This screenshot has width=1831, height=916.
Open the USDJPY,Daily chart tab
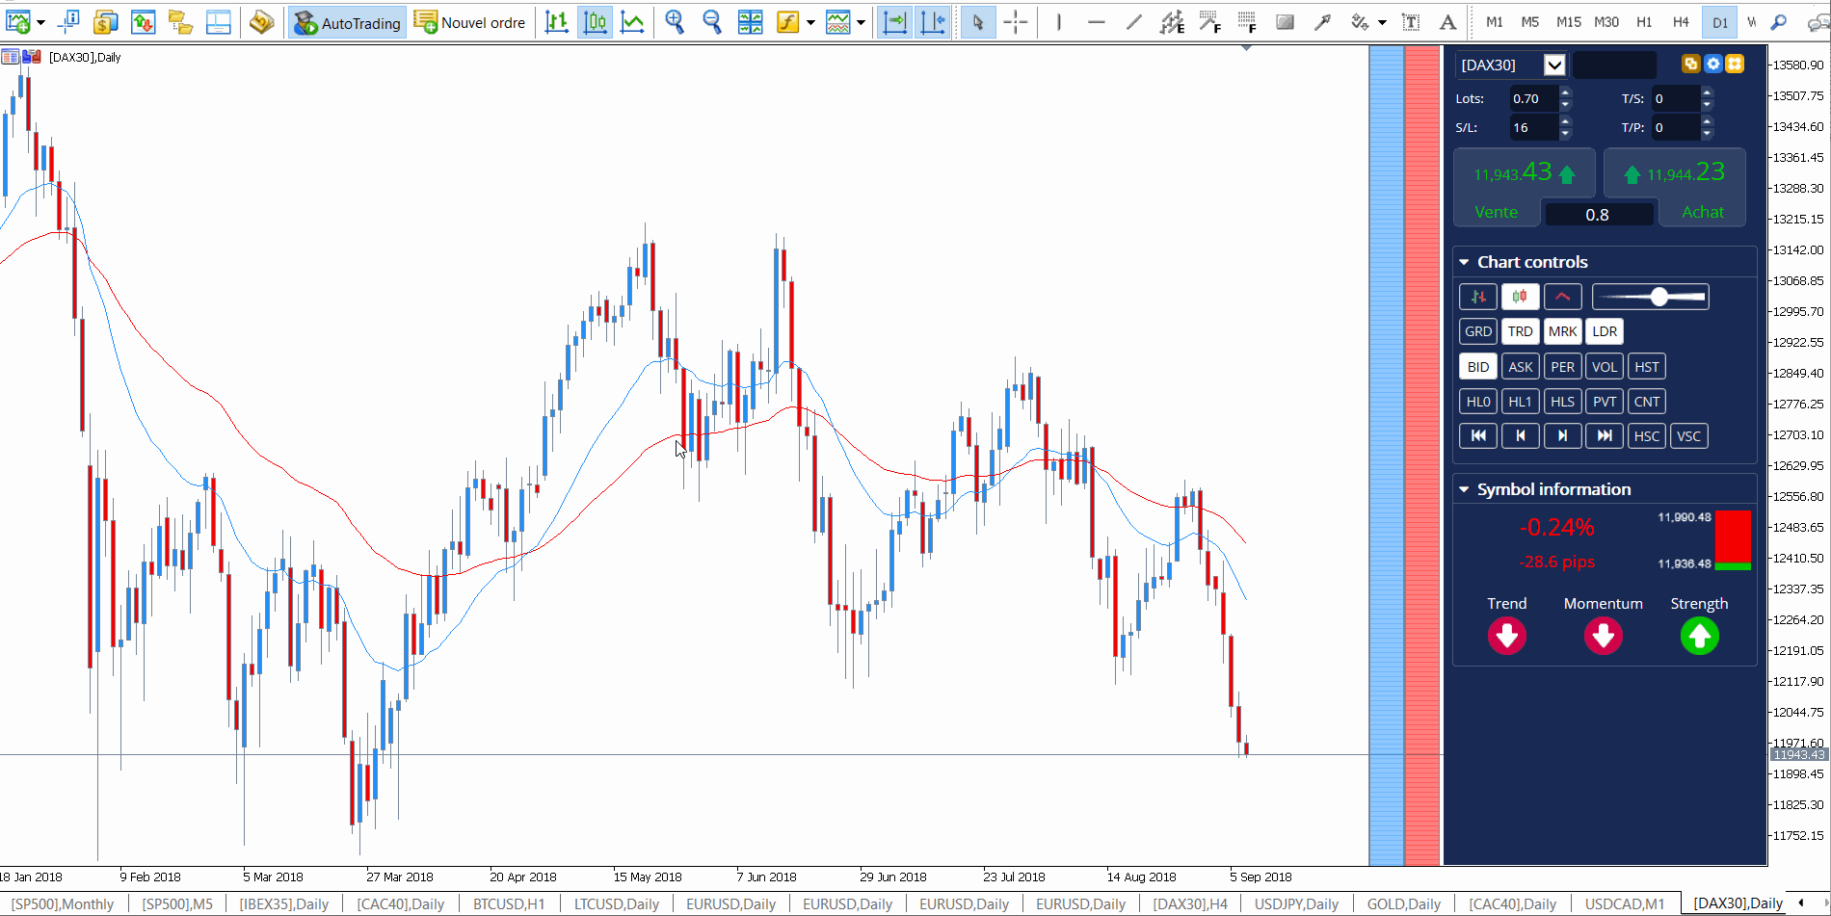tap(1296, 903)
